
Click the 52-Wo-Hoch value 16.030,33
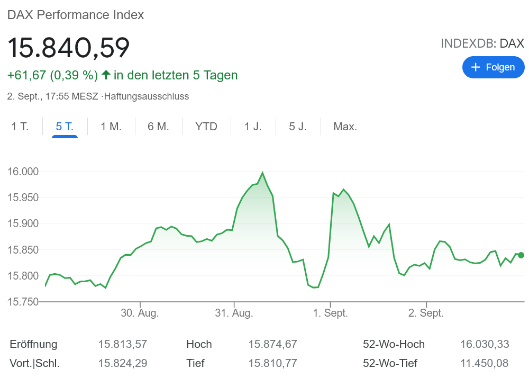click(484, 344)
